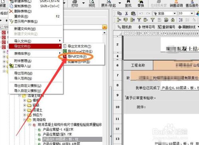Select 工程导入(x) menu item
199x145 pixels.
coord(35,66)
